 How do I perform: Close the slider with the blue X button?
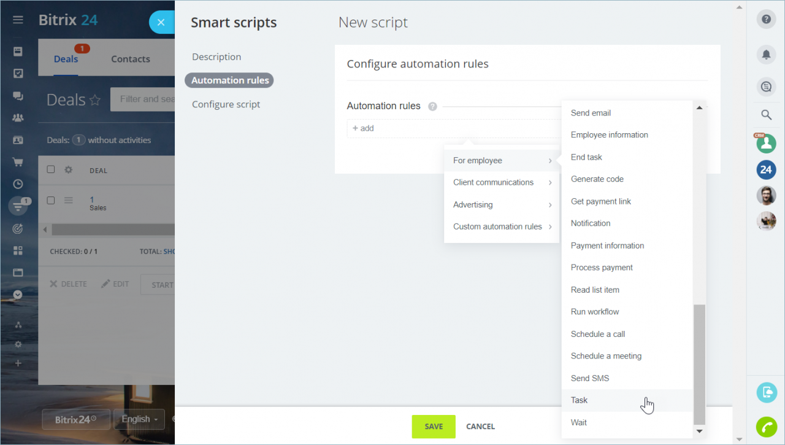pos(161,23)
